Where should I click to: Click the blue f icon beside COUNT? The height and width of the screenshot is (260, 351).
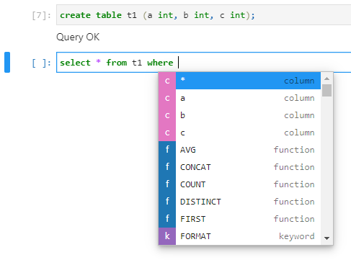point(167,184)
